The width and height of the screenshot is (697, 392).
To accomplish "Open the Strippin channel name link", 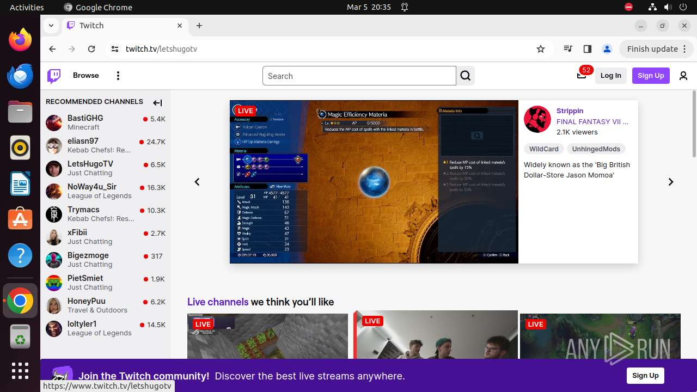I will tap(570, 111).
